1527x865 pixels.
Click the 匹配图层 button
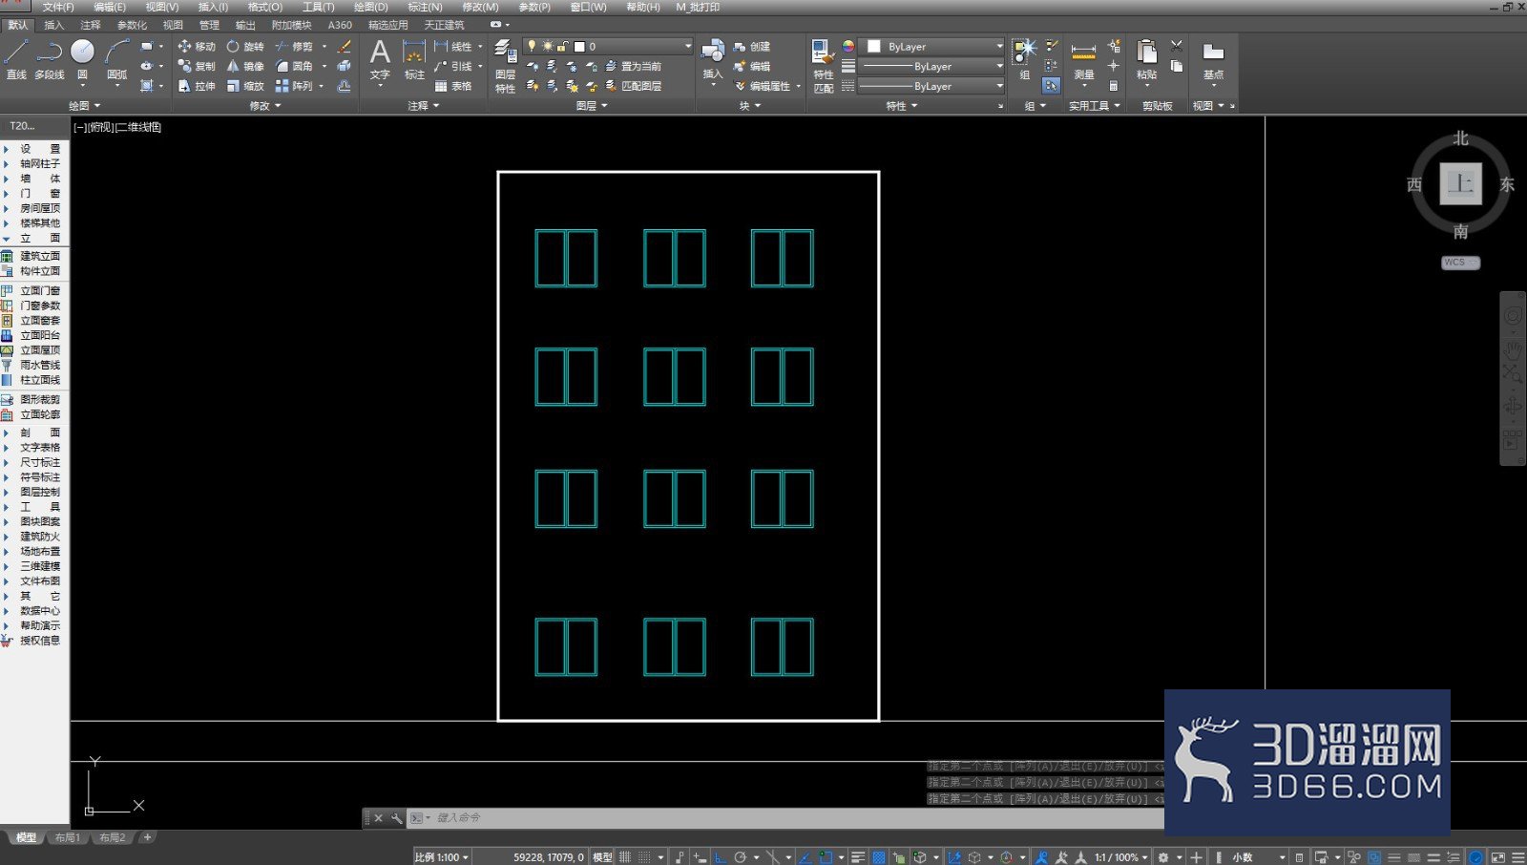(x=634, y=86)
